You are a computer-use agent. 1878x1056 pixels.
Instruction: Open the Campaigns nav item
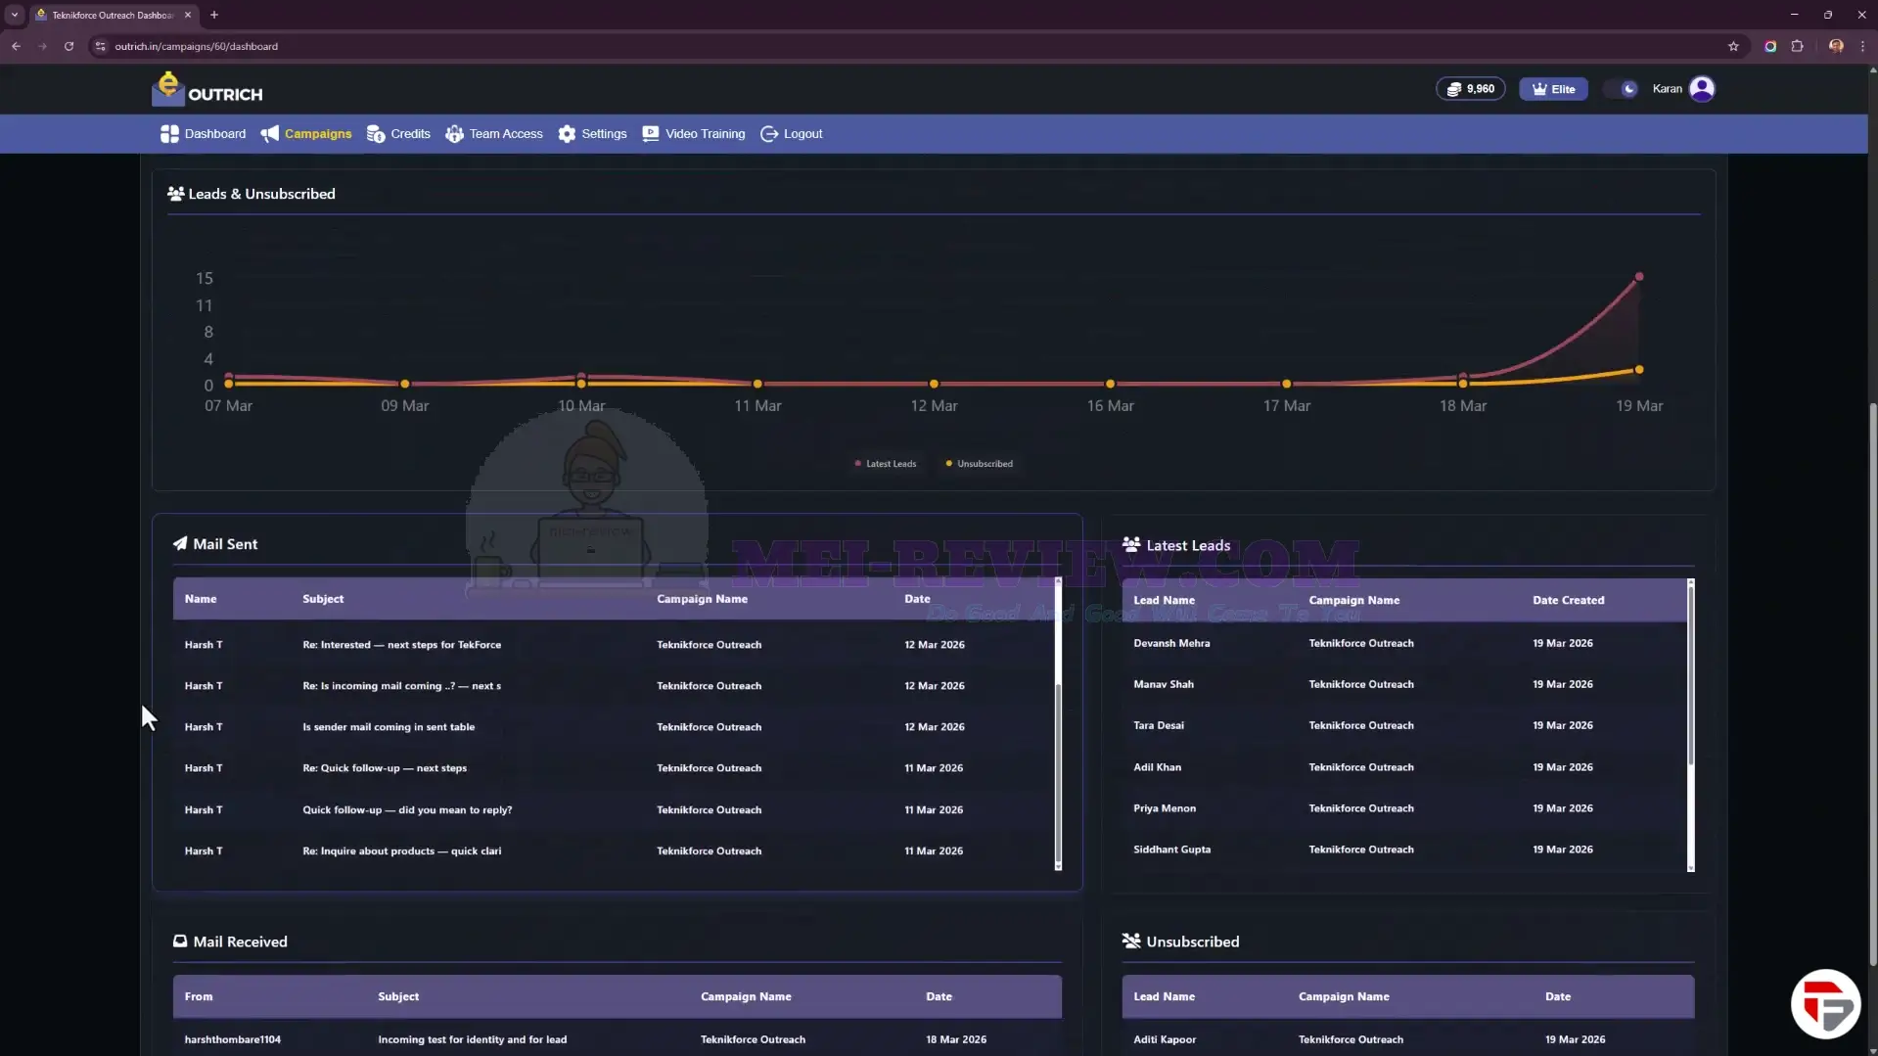[x=306, y=134]
